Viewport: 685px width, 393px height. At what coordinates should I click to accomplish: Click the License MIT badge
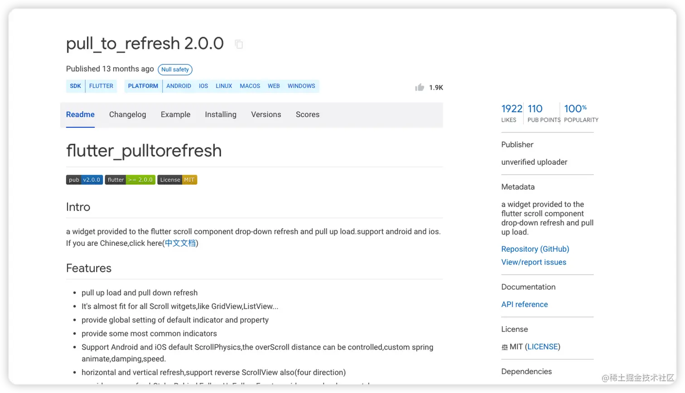tap(177, 180)
